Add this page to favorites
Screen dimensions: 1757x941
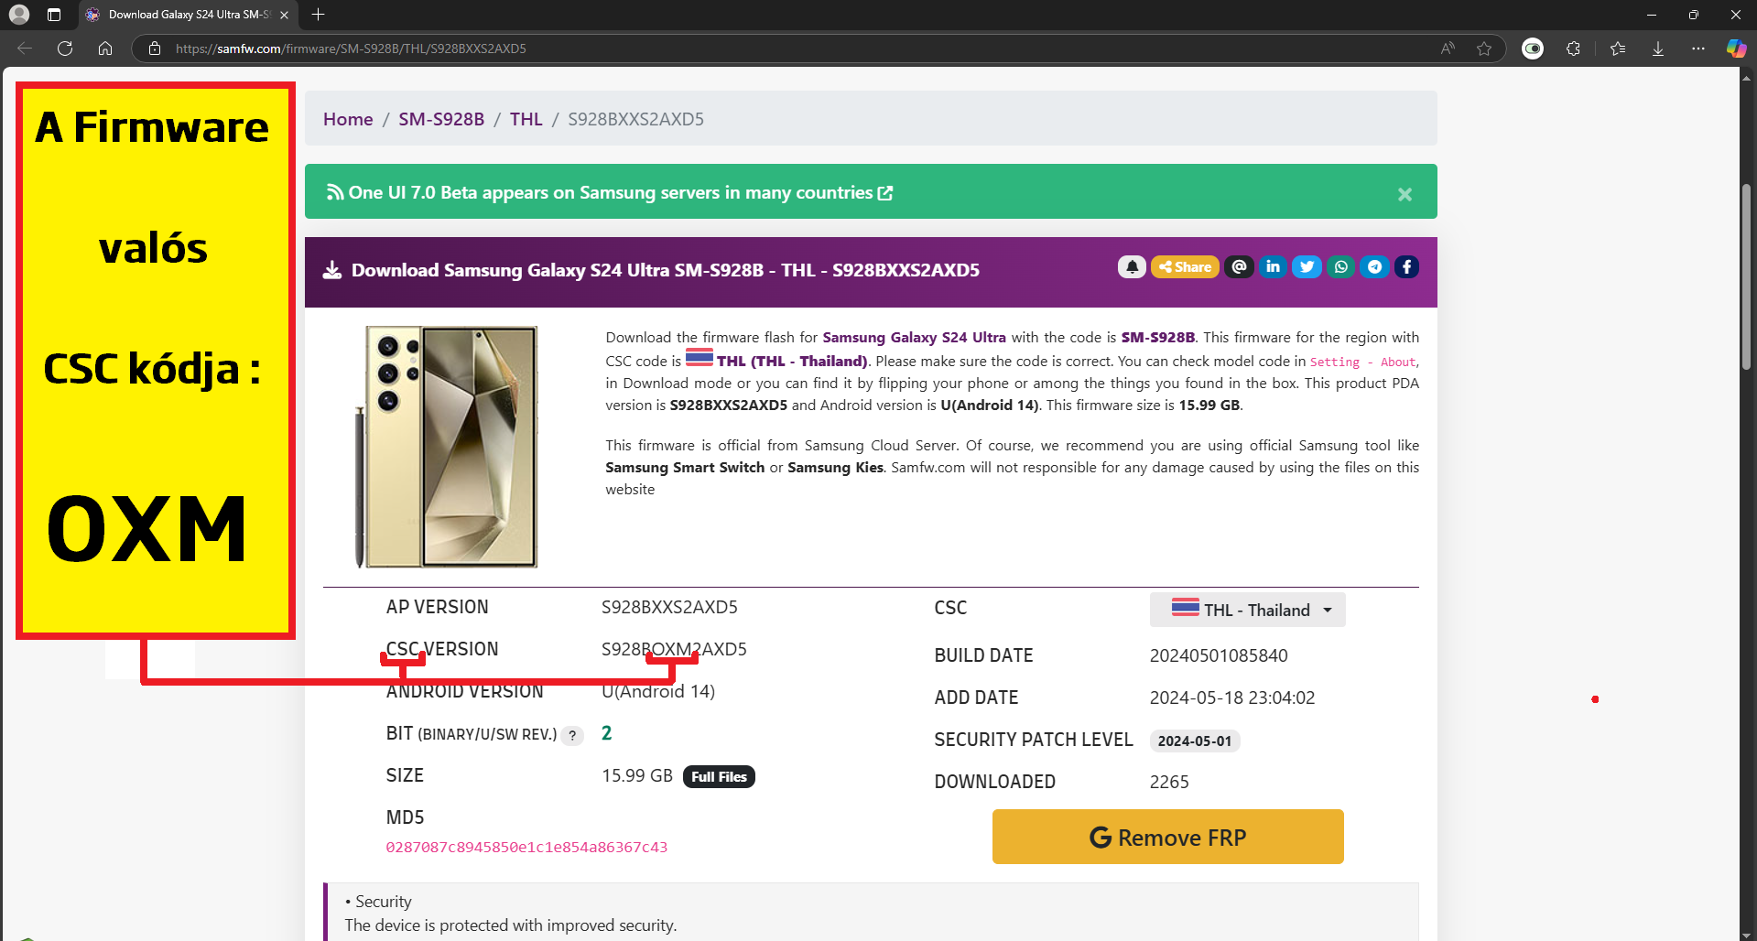pyautogui.click(x=1484, y=49)
